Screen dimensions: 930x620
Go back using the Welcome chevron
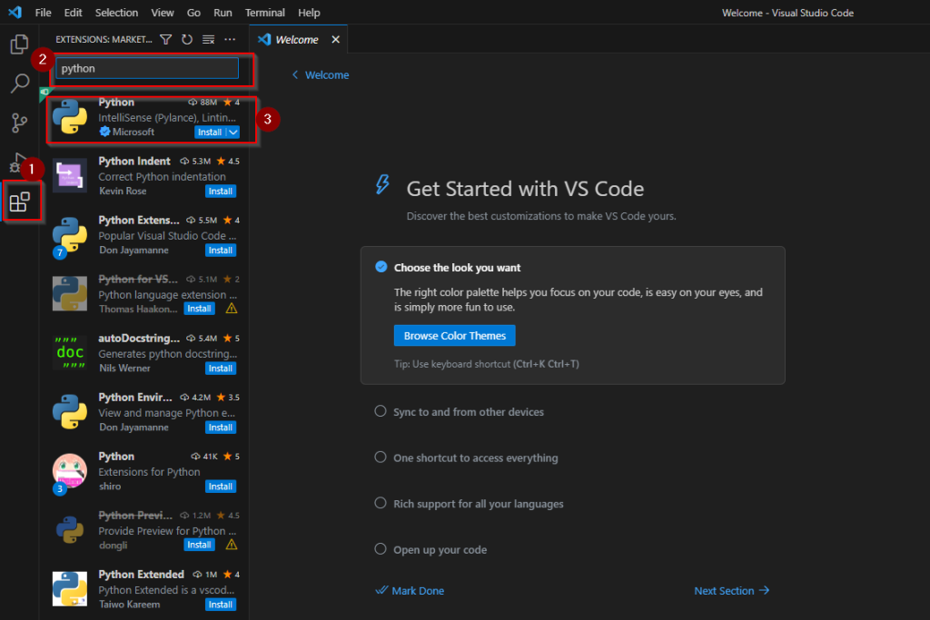point(295,75)
